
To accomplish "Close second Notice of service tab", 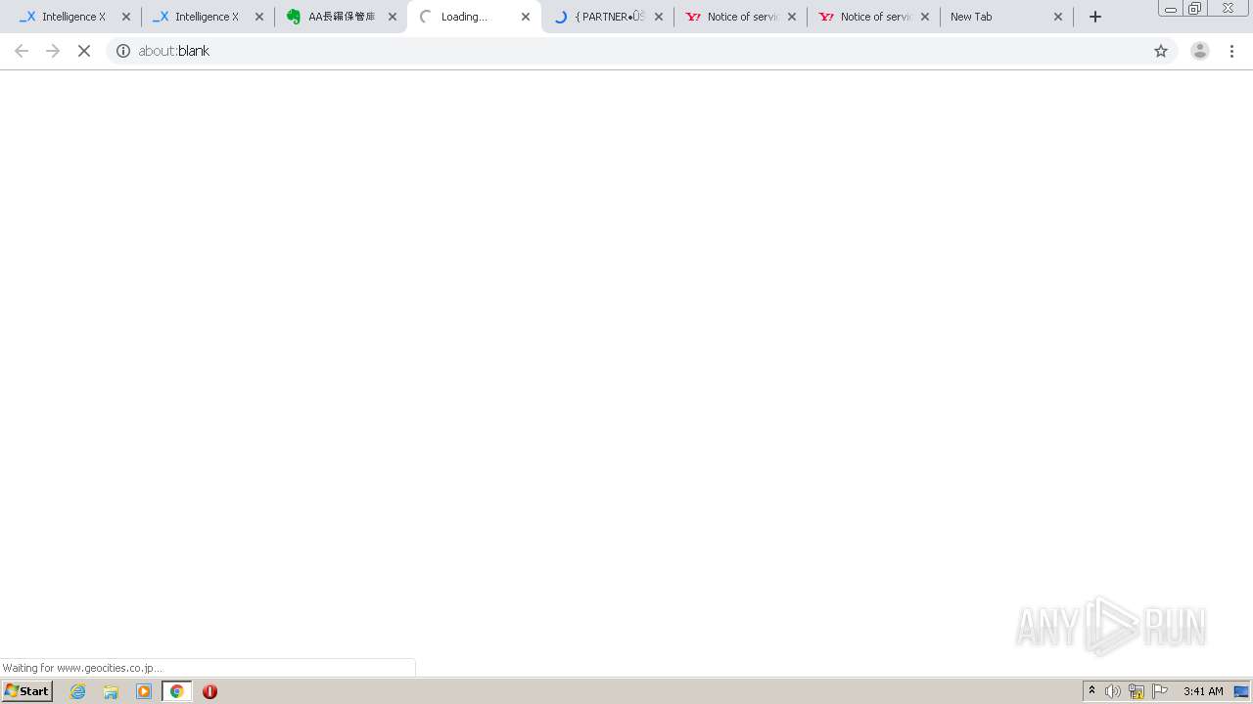I will (x=925, y=17).
